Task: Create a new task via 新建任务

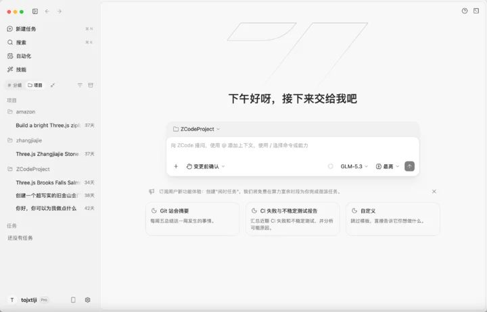Action: (x=49, y=29)
